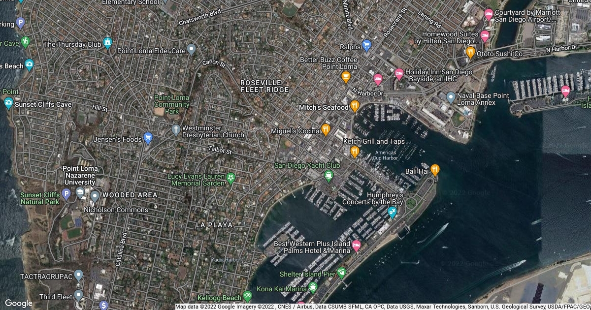Select the Ototo Sushi Co restaurant marker
591x310 pixels.
tap(470, 52)
